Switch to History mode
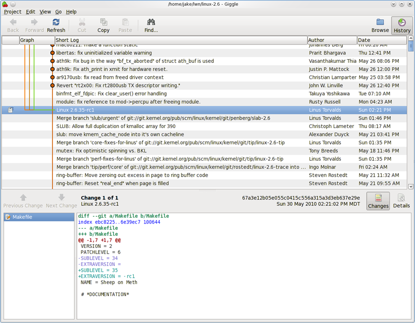This screenshot has height=323, width=415. coord(402,25)
